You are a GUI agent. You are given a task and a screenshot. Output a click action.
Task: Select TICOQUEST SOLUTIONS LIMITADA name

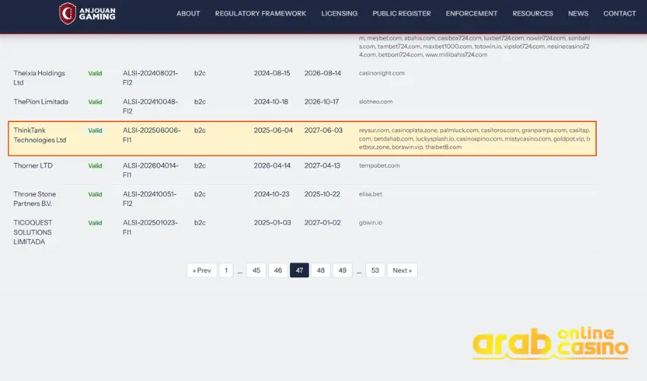[x=33, y=232]
